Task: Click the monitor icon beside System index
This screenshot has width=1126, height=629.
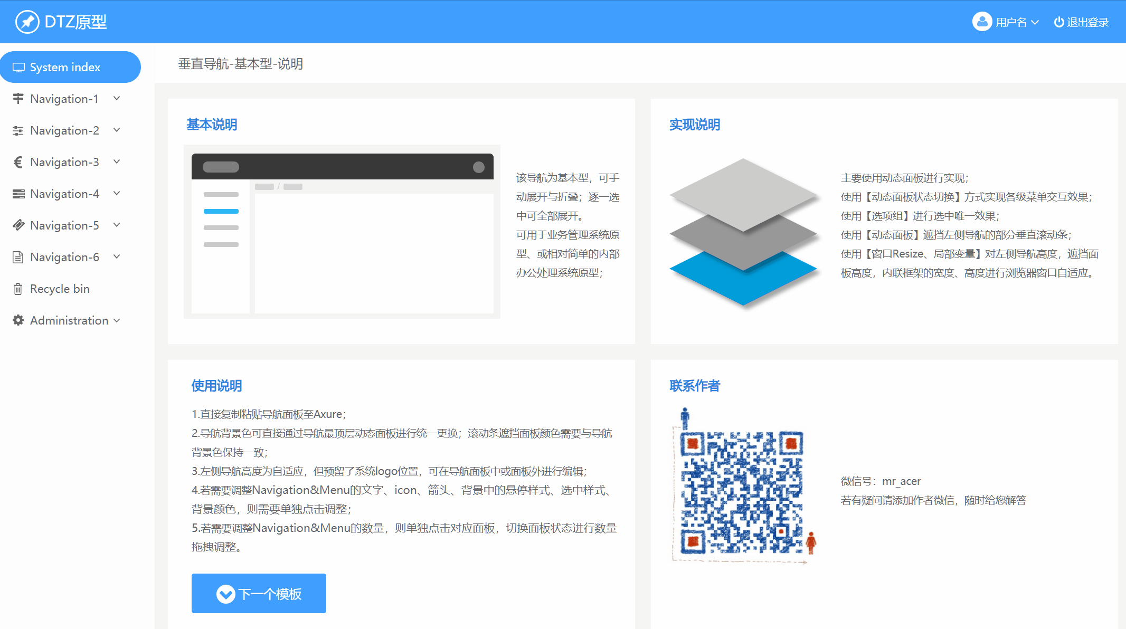Action: (x=18, y=68)
